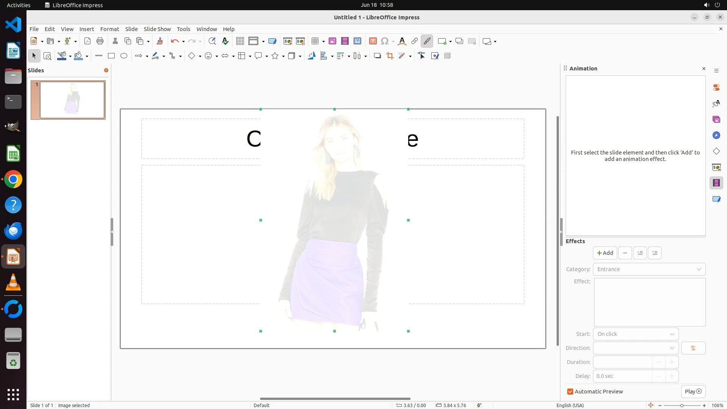727x409 pixels.
Task: Click the Add effect button
Action: tap(605, 253)
